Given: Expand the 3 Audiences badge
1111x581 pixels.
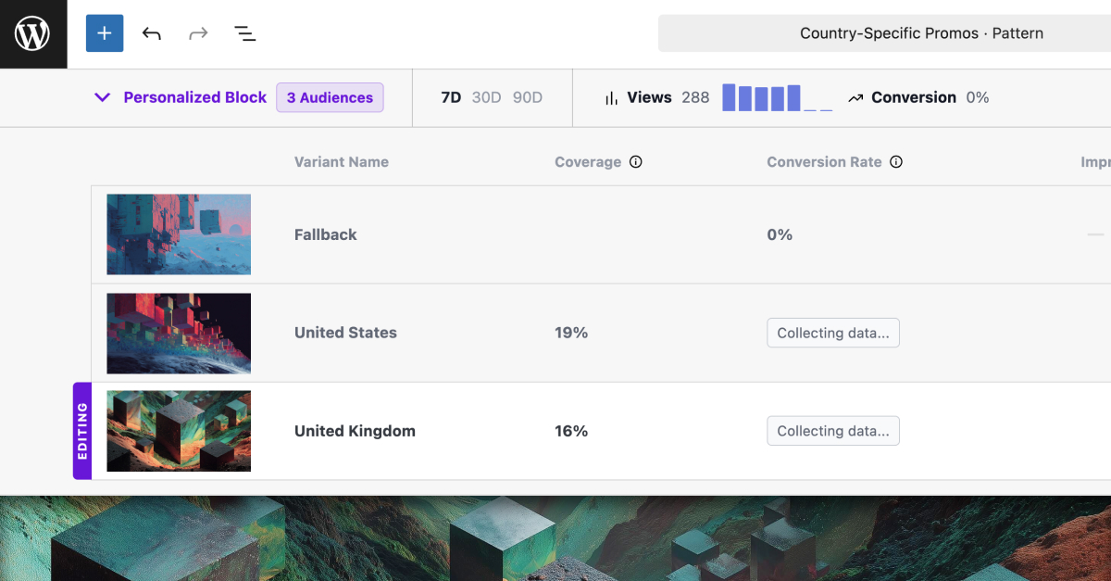Looking at the screenshot, I should click(x=330, y=97).
